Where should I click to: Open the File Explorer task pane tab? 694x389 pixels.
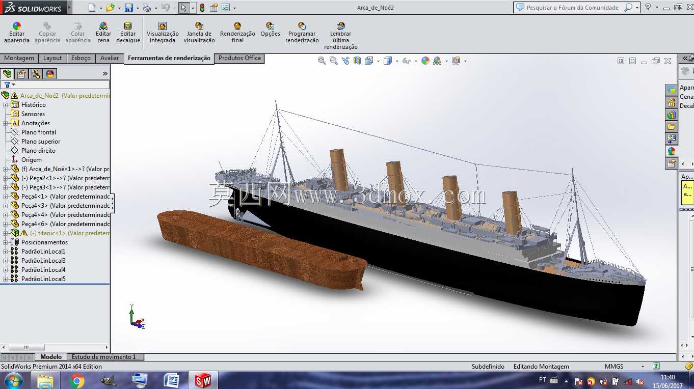[672, 127]
